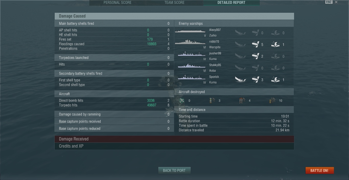Expand the Credits and XP section
The image size is (349, 180).
pos(174,146)
